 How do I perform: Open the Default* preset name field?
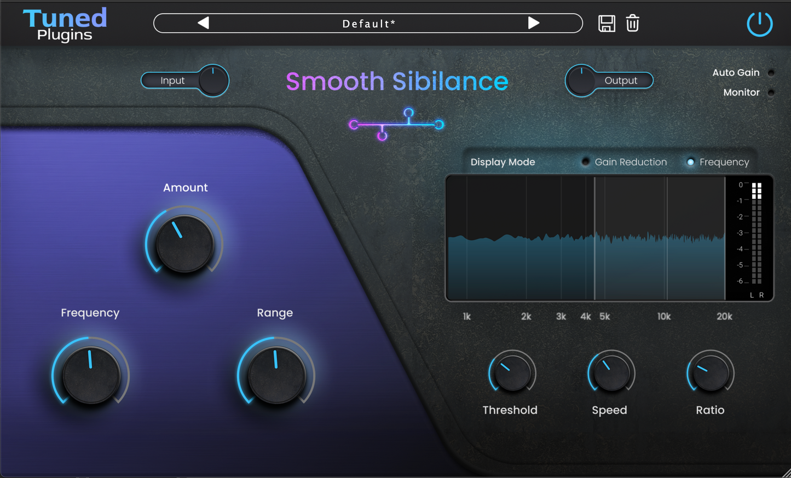coord(367,24)
